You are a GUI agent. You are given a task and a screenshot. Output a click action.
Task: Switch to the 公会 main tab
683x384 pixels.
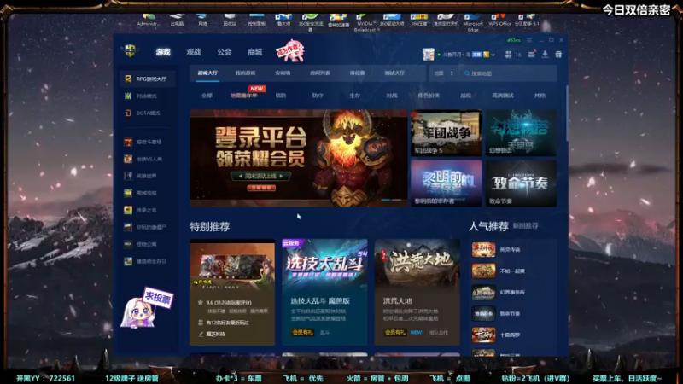(225, 52)
